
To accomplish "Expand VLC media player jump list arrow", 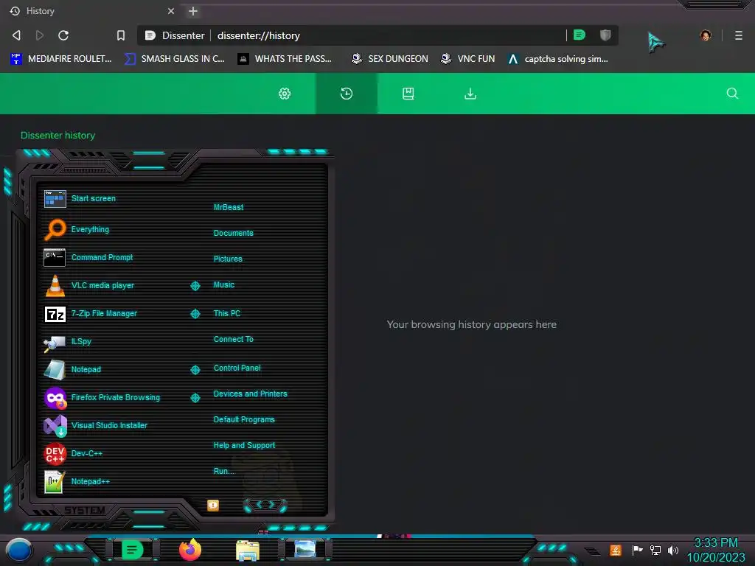I will pos(195,286).
